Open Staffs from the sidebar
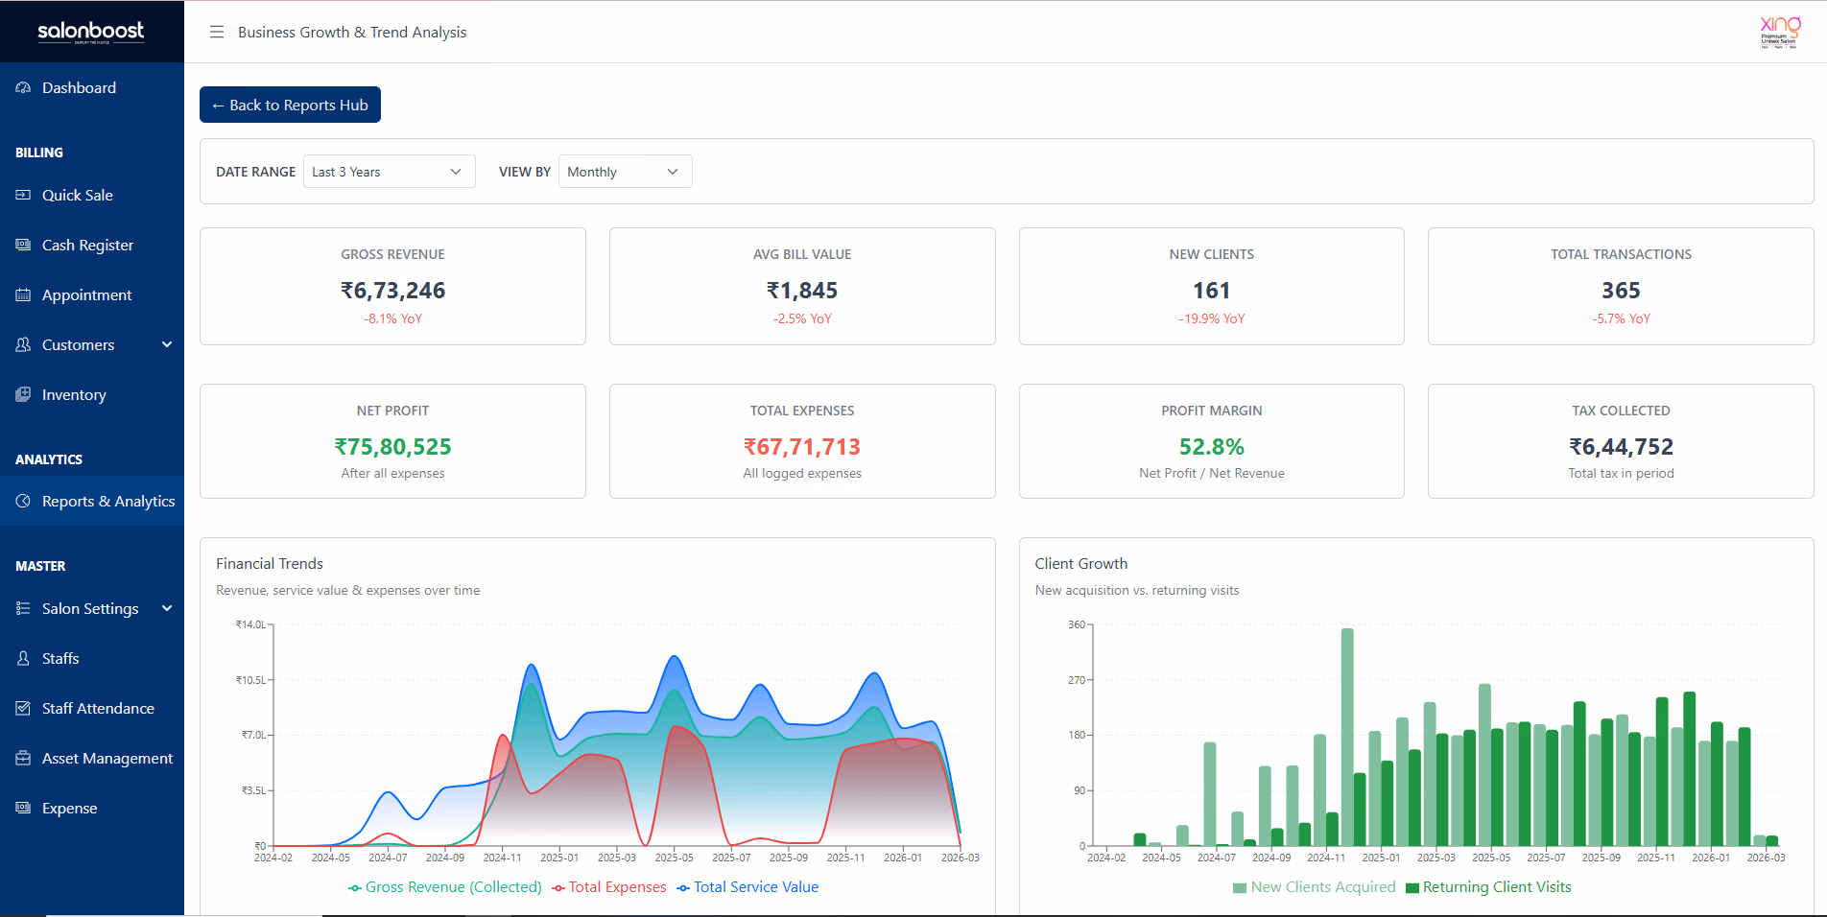 92,658
